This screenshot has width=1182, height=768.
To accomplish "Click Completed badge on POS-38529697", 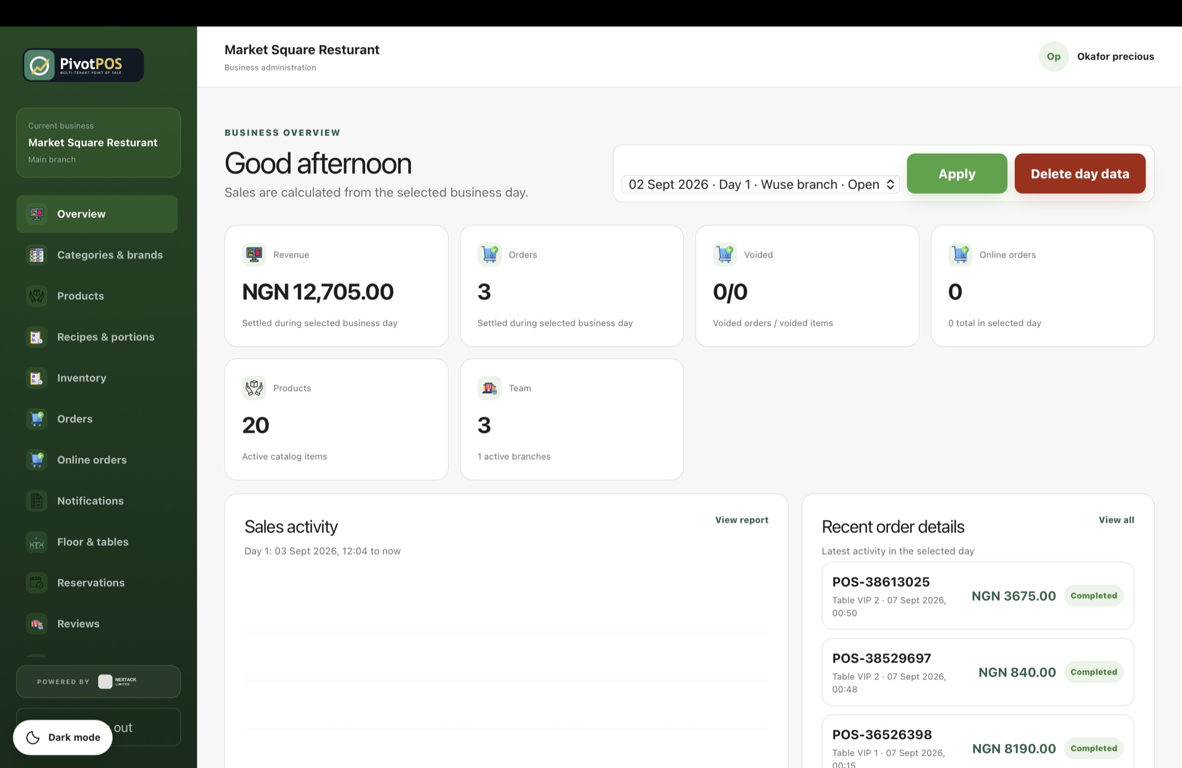I will [x=1094, y=672].
